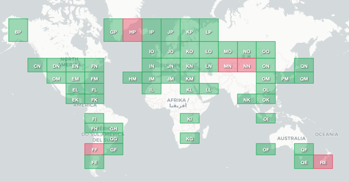Click the Australia map label
Viewport: 349px width, 182px height.
coord(291,138)
